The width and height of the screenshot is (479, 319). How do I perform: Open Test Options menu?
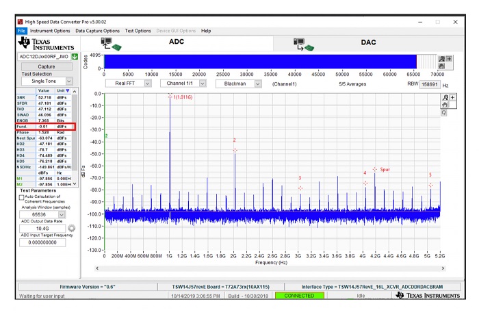[138, 31]
